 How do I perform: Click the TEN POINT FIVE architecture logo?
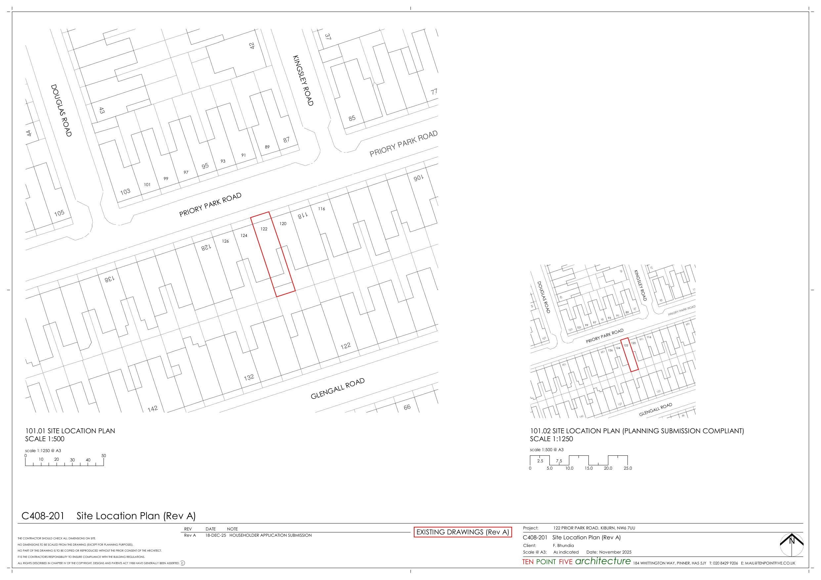click(x=577, y=561)
